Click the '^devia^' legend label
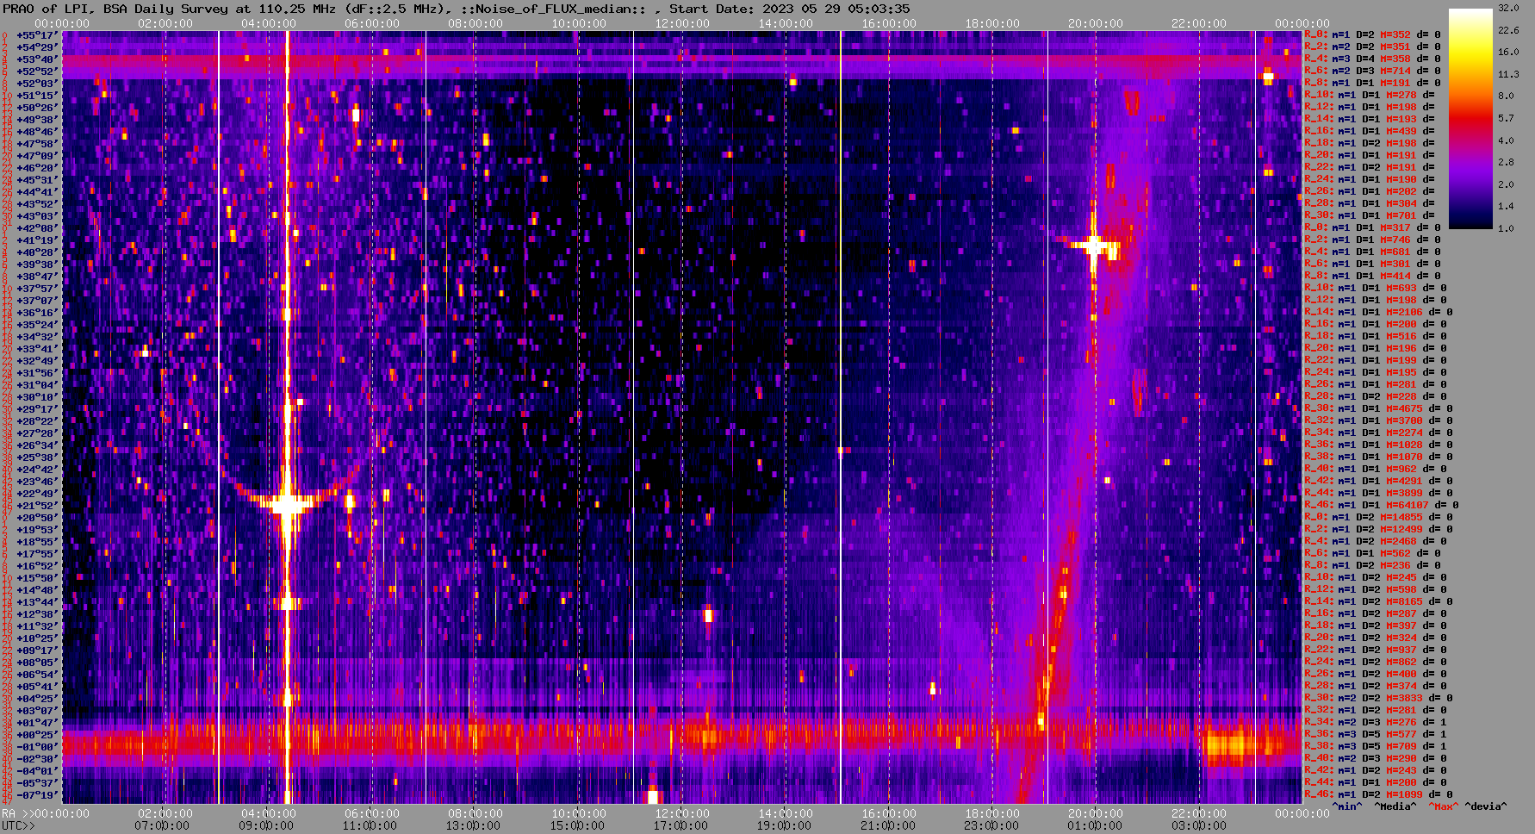The image size is (1535, 834). point(1486,806)
